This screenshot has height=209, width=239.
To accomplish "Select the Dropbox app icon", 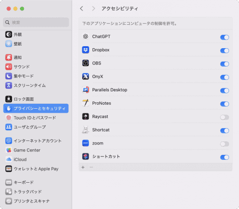I will pos(86,50).
